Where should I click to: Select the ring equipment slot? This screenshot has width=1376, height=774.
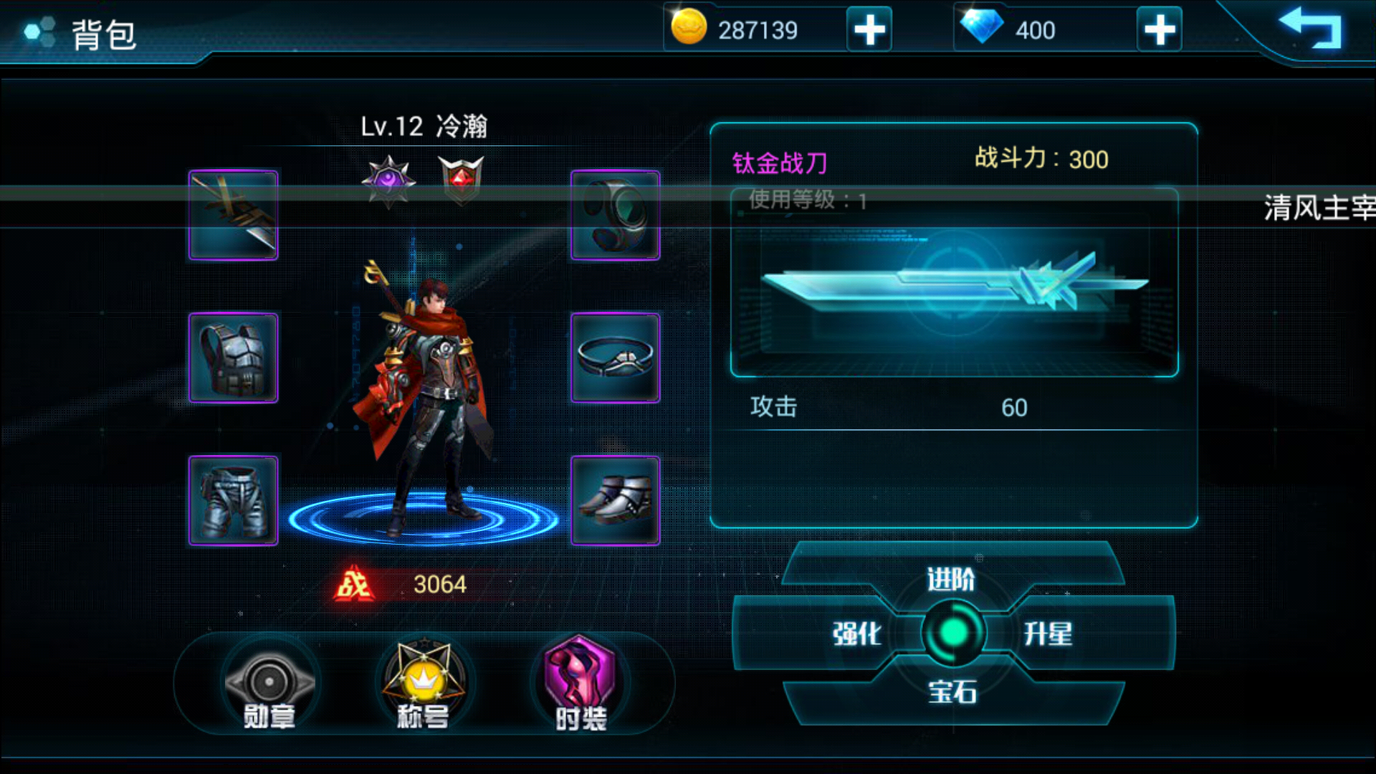[x=615, y=215]
